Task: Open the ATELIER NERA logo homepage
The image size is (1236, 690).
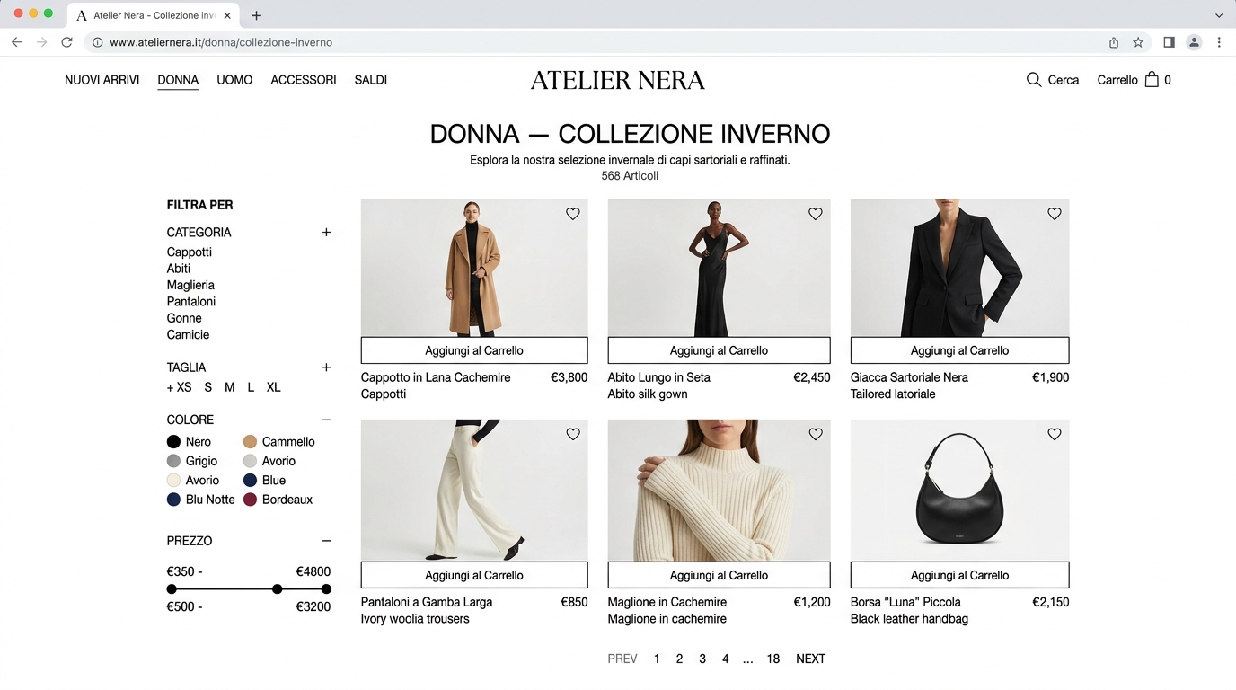Action: 618,80
